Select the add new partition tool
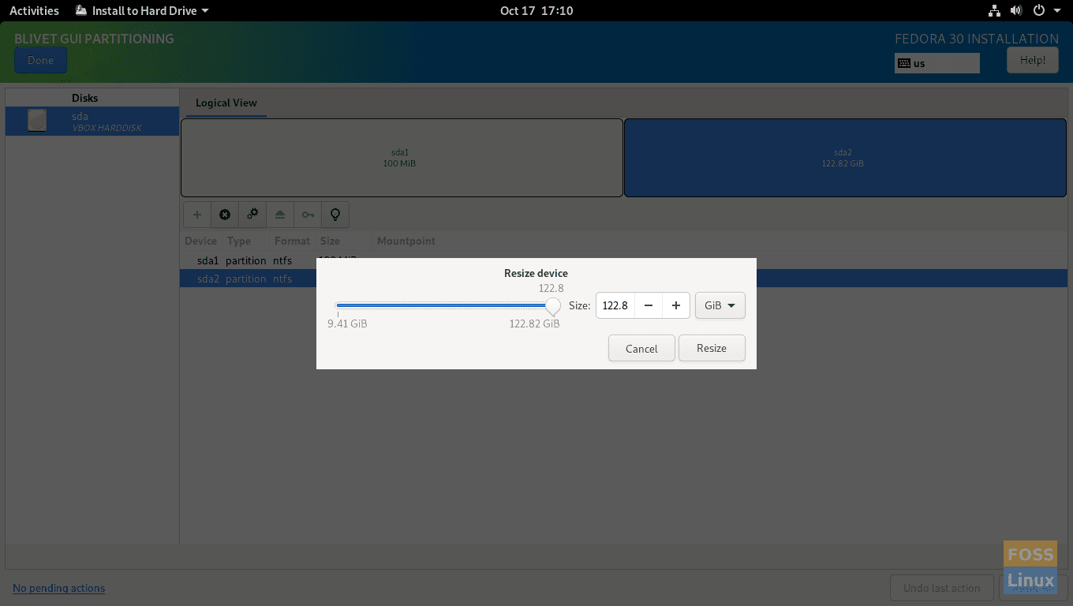This screenshot has height=606, width=1073. [196, 214]
